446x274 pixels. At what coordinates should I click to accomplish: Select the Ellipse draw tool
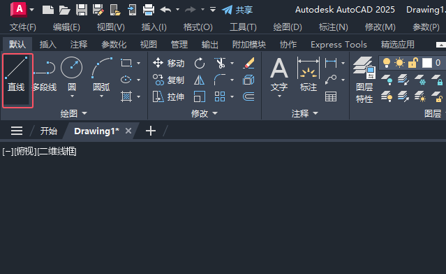126,80
